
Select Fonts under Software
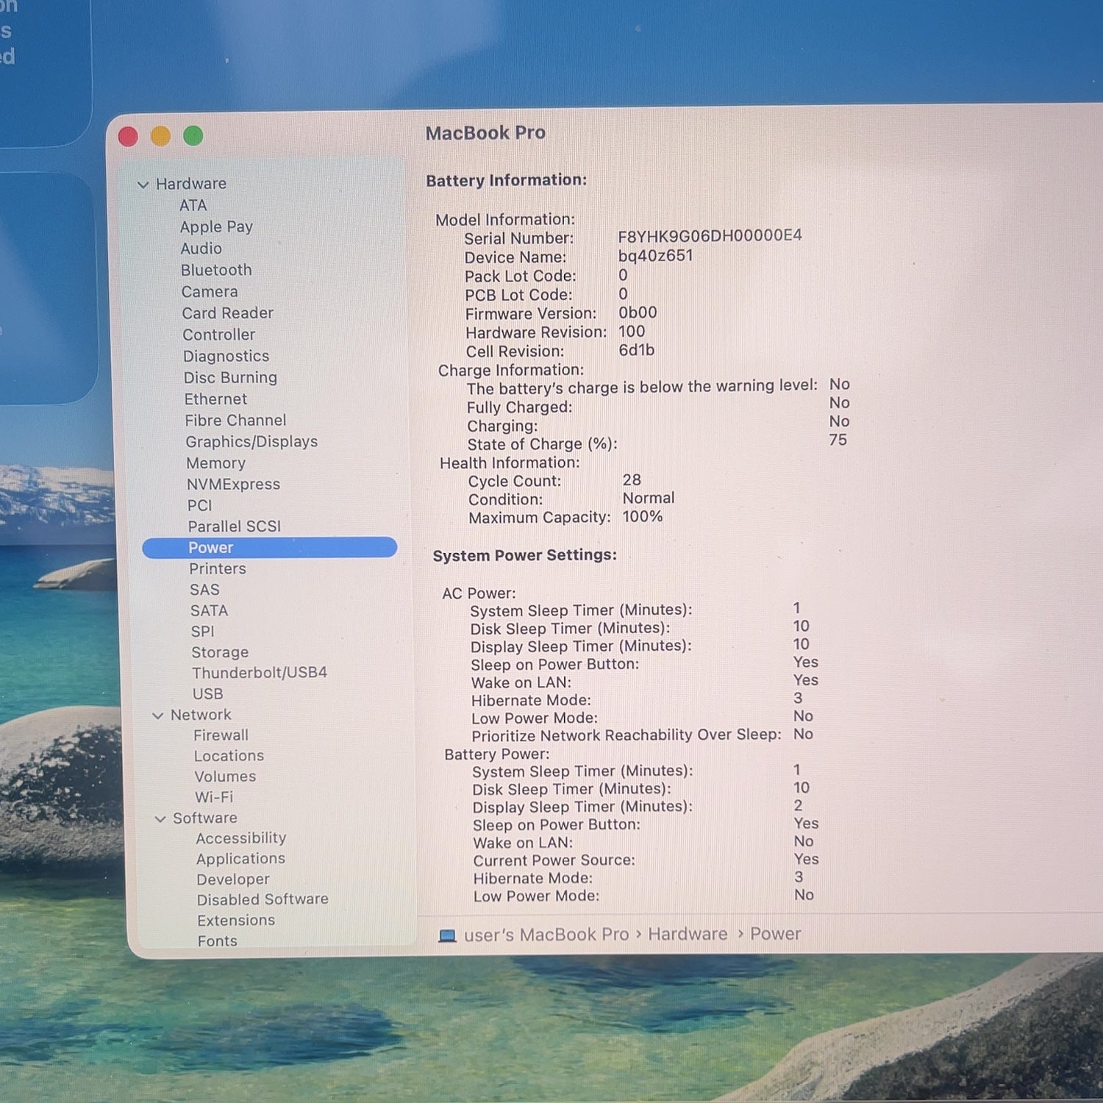[218, 941]
